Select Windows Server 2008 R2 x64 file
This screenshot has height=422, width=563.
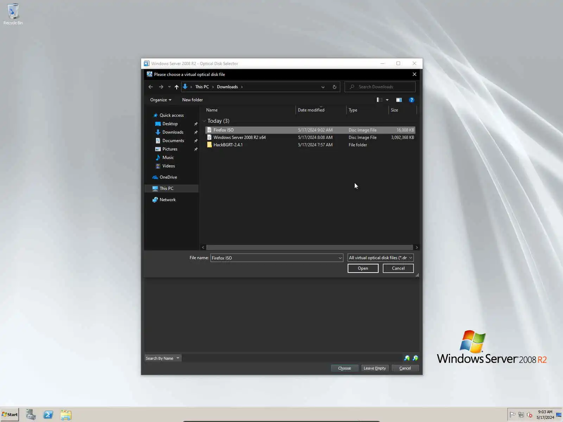pos(310,138)
